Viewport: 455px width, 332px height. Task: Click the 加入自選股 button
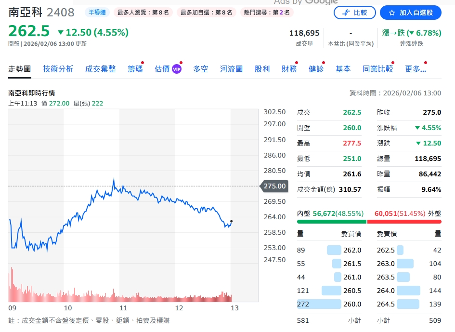click(411, 13)
